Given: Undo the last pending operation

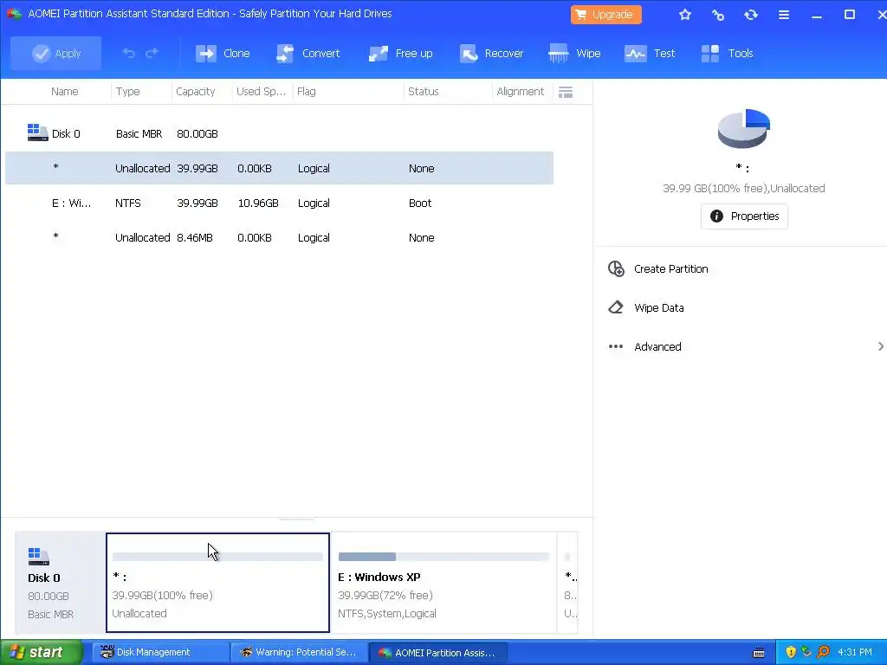Looking at the screenshot, I should 129,53.
